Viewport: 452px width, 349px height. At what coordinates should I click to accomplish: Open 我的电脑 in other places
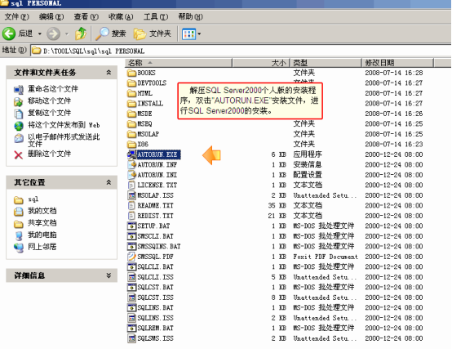point(42,235)
